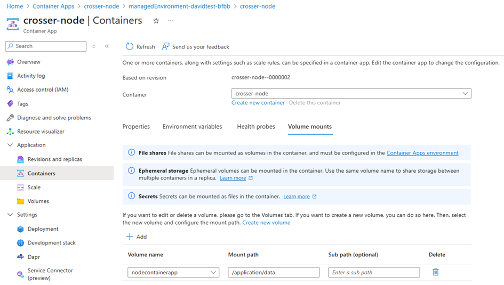
Task: Delete the nodecontainerapp volume mount trash icon
Action: click(436, 272)
